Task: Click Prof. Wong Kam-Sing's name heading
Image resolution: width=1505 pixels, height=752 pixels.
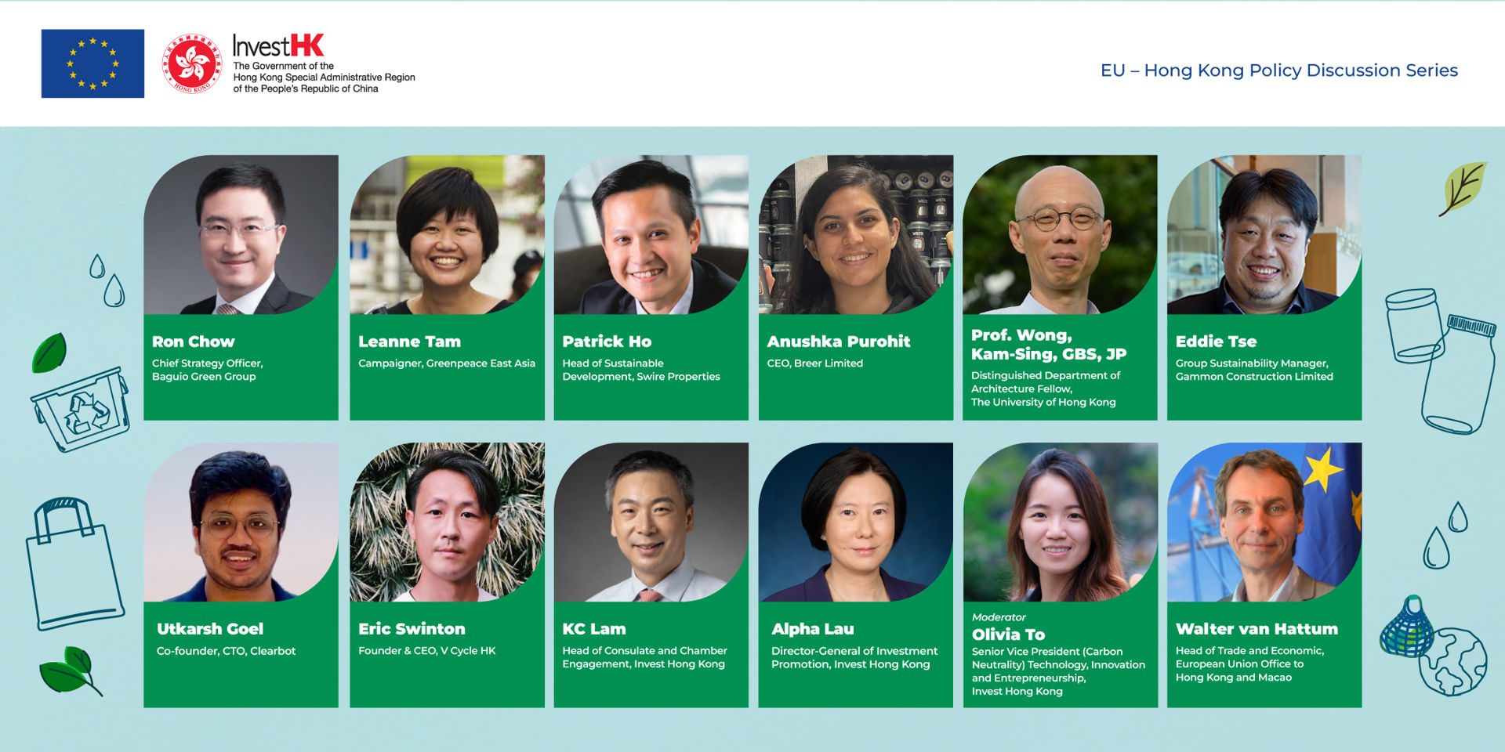Action: coord(1048,345)
